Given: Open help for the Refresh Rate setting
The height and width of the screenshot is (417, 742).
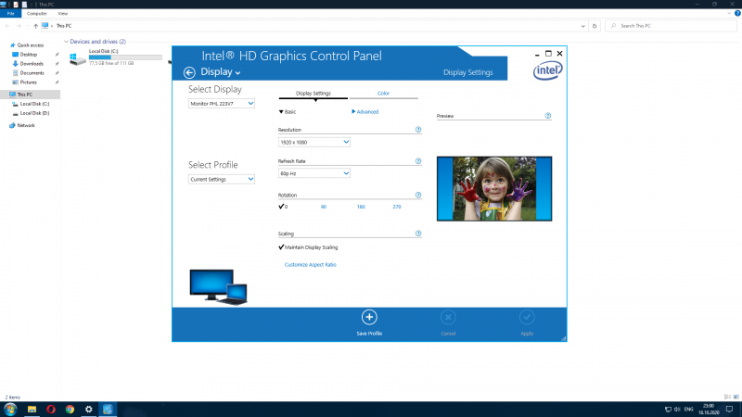Looking at the screenshot, I should [418, 161].
